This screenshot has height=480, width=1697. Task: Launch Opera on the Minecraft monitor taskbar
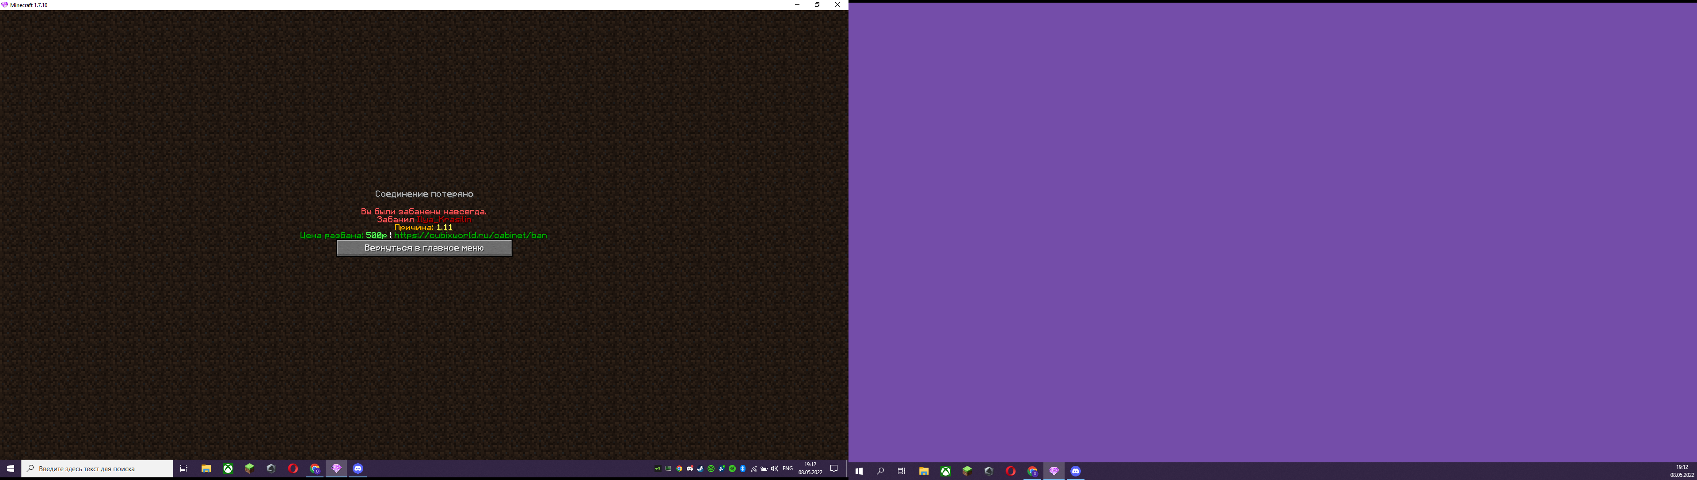pos(293,469)
